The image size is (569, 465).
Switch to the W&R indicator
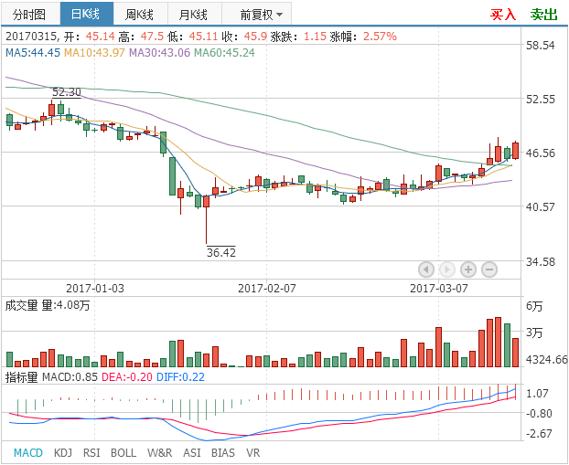(x=159, y=452)
